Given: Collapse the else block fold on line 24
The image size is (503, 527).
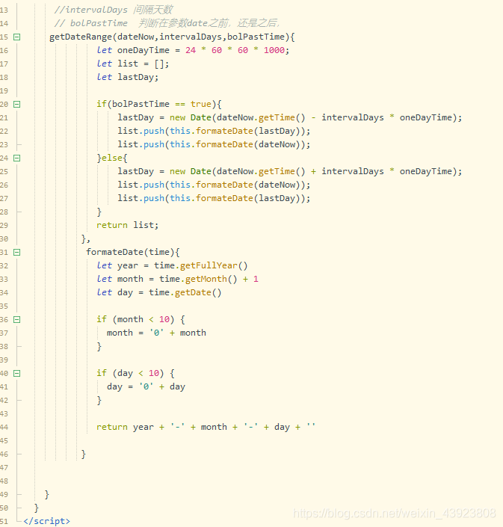Looking at the screenshot, I should [x=16, y=158].
